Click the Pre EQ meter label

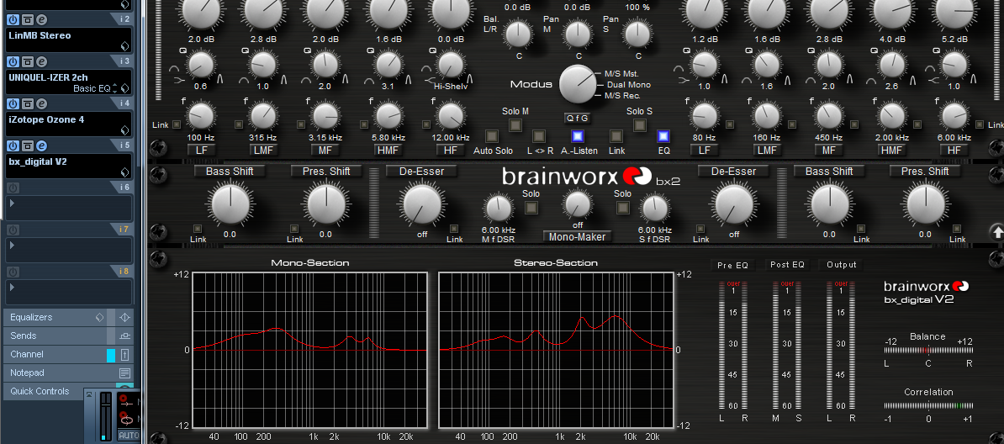point(732,265)
